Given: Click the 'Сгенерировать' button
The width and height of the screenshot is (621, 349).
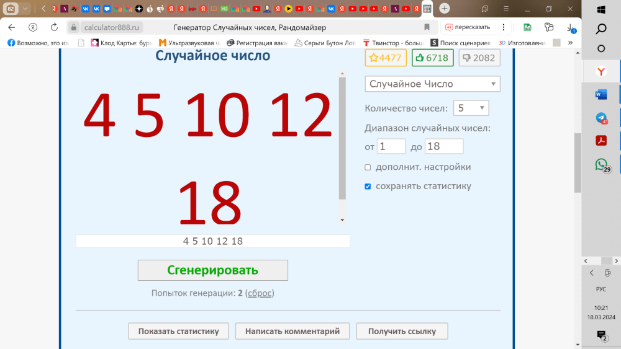Looking at the screenshot, I should coord(212,270).
